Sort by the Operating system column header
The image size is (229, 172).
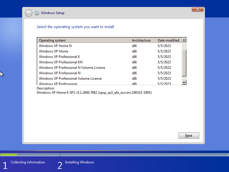(84, 40)
